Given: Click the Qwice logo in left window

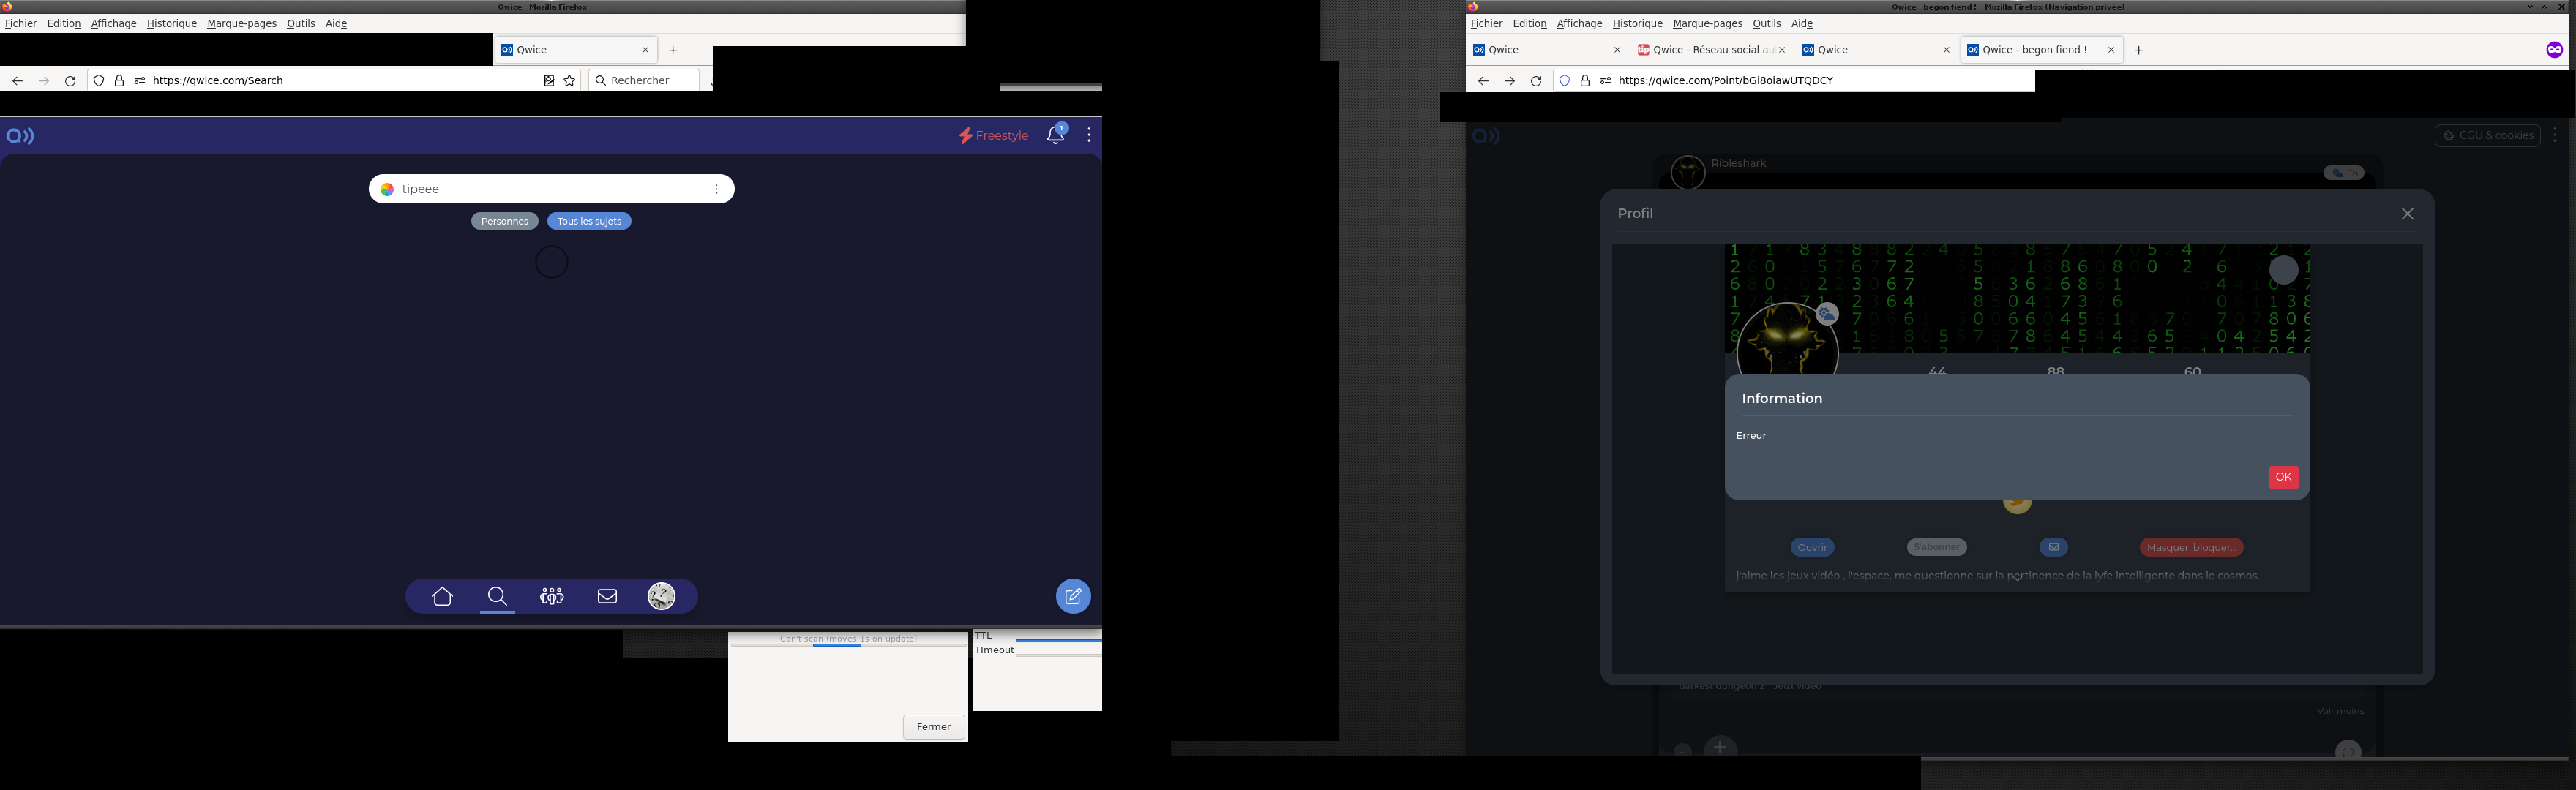Looking at the screenshot, I should coord(20,136).
